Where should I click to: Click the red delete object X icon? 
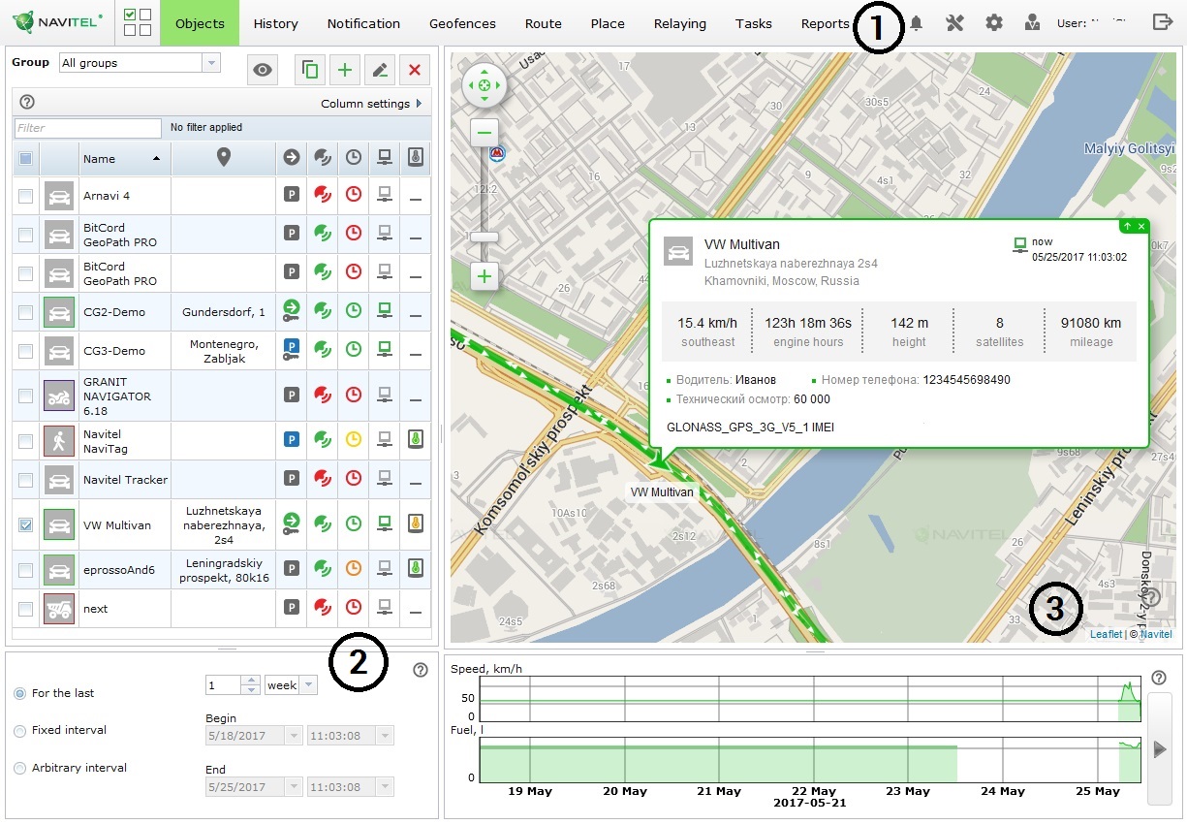pos(415,70)
